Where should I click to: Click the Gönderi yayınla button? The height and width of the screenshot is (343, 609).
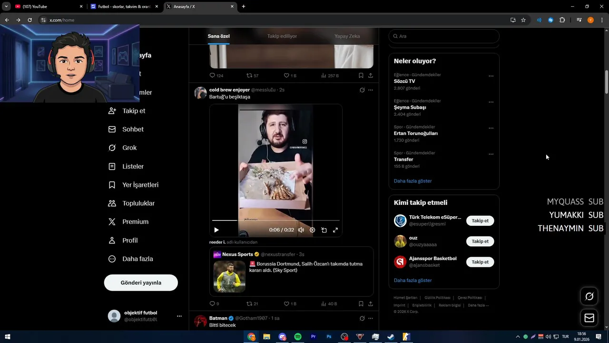click(141, 282)
